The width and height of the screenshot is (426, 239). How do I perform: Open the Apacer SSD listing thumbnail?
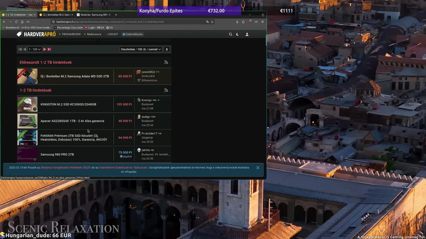pyautogui.click(x=27, y=121)
